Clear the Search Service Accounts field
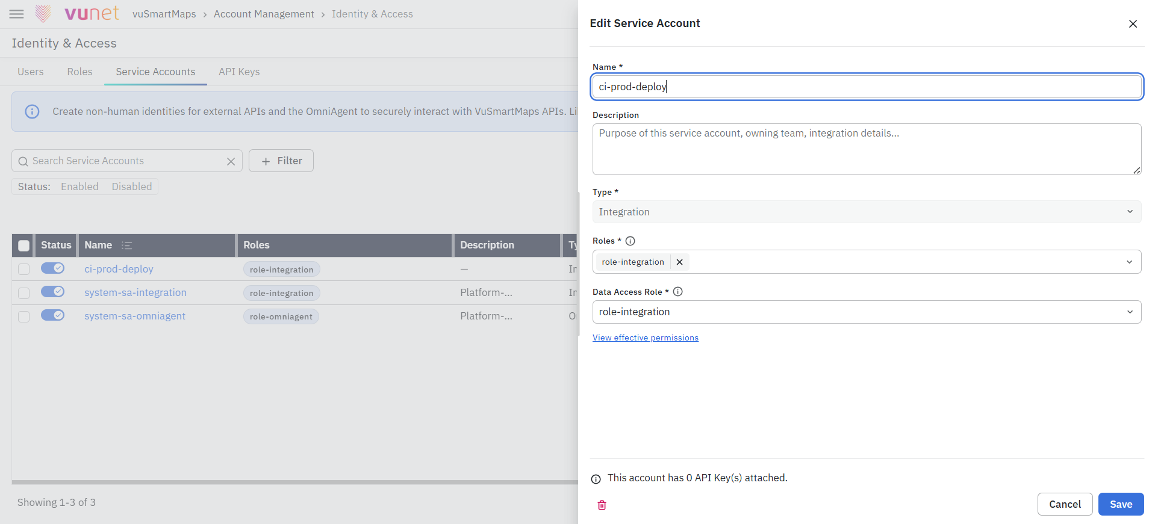 click(x=231, y=161)
